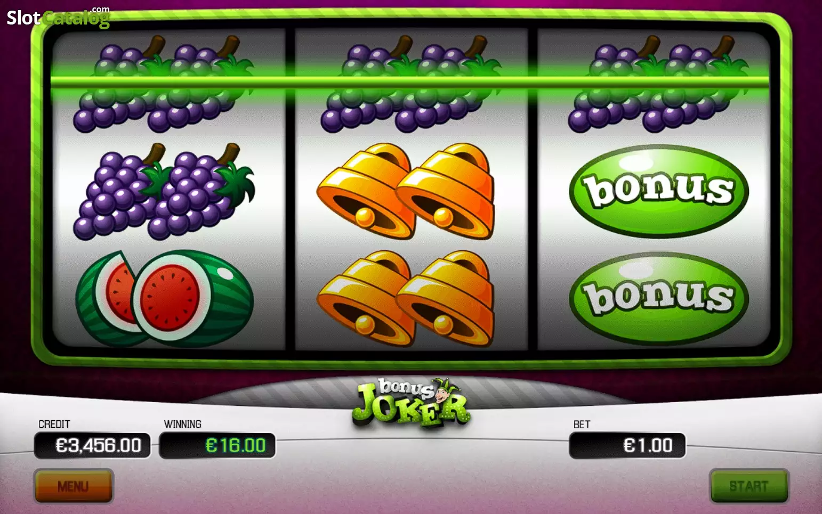This screenshot has width=822, height=514.
Task: Click the BET label text
Action: [582, 425]
